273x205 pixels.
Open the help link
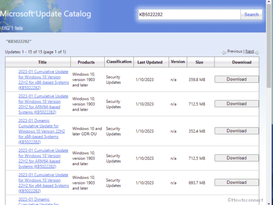19,28
